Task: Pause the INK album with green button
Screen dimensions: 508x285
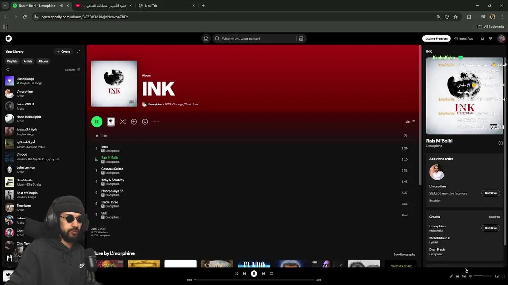Action: point(97,122)
